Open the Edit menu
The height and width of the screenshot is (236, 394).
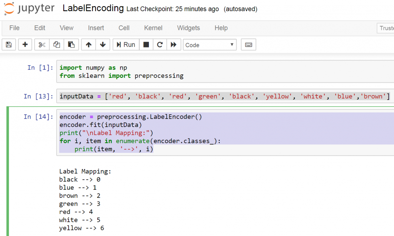pos(40,28)
